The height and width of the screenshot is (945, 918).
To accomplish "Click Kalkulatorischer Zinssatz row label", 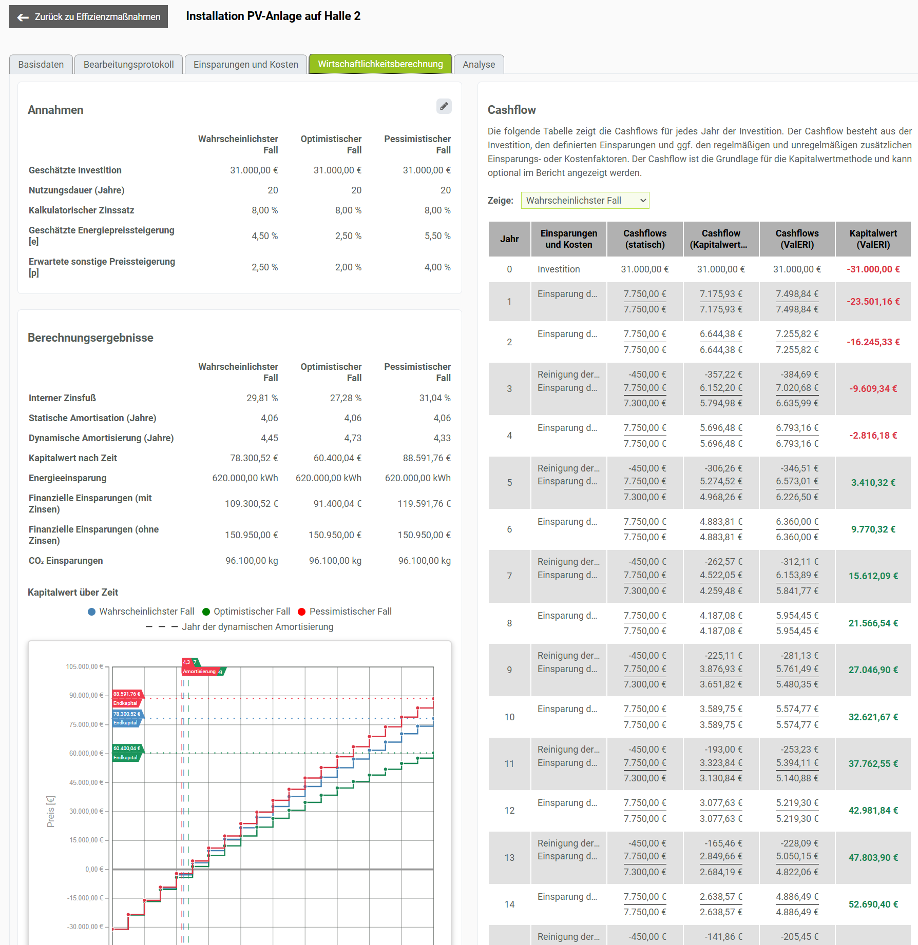I will tap(81, 210).
